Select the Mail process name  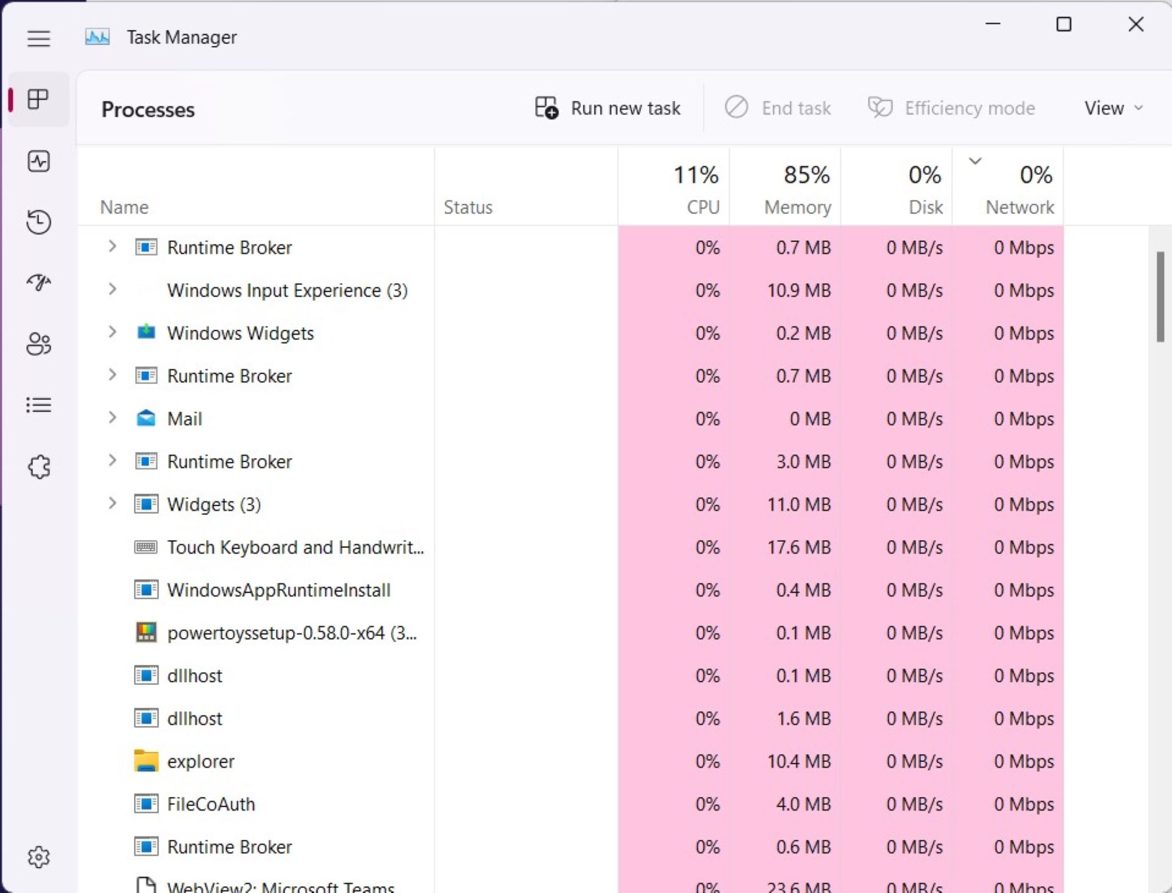point(184,419)
